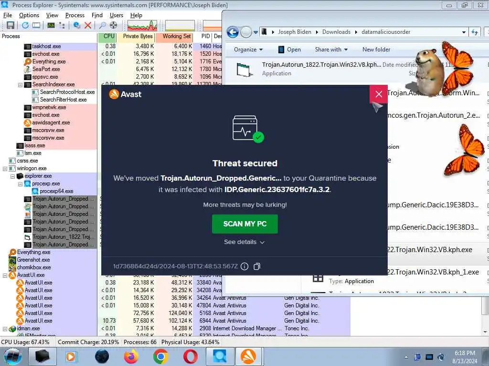Sort by the Private Bytes column header
The height and width of the screenshot is (366, 489).
click(136, 36)
